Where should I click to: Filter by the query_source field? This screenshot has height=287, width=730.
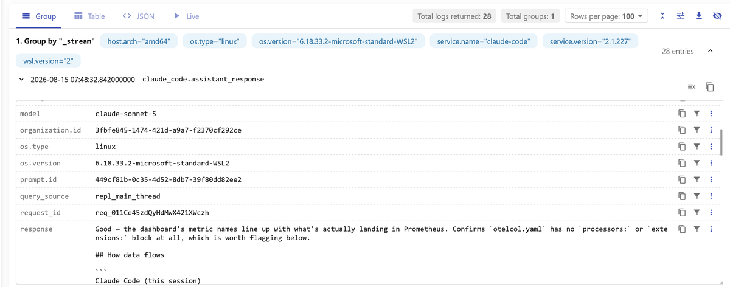click(697, 196)
